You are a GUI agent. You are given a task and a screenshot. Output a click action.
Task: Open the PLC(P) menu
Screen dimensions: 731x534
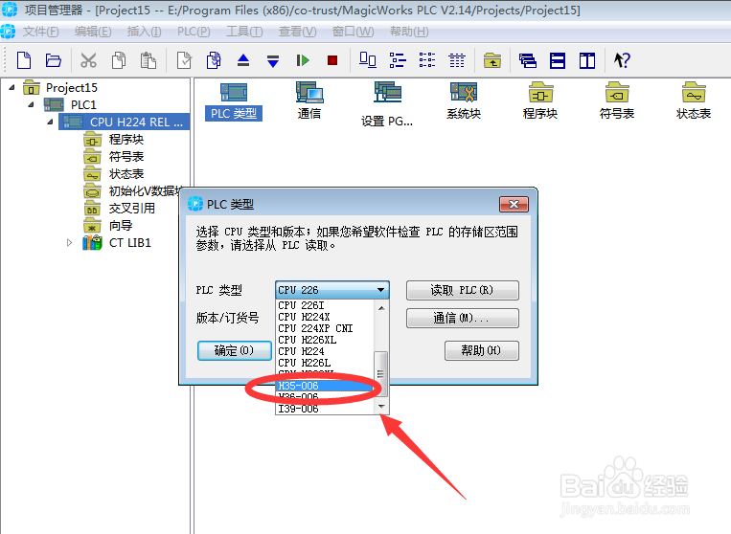click(x=194, y=32)
